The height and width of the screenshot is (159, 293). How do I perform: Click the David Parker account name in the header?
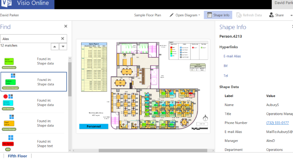point(284,3)
